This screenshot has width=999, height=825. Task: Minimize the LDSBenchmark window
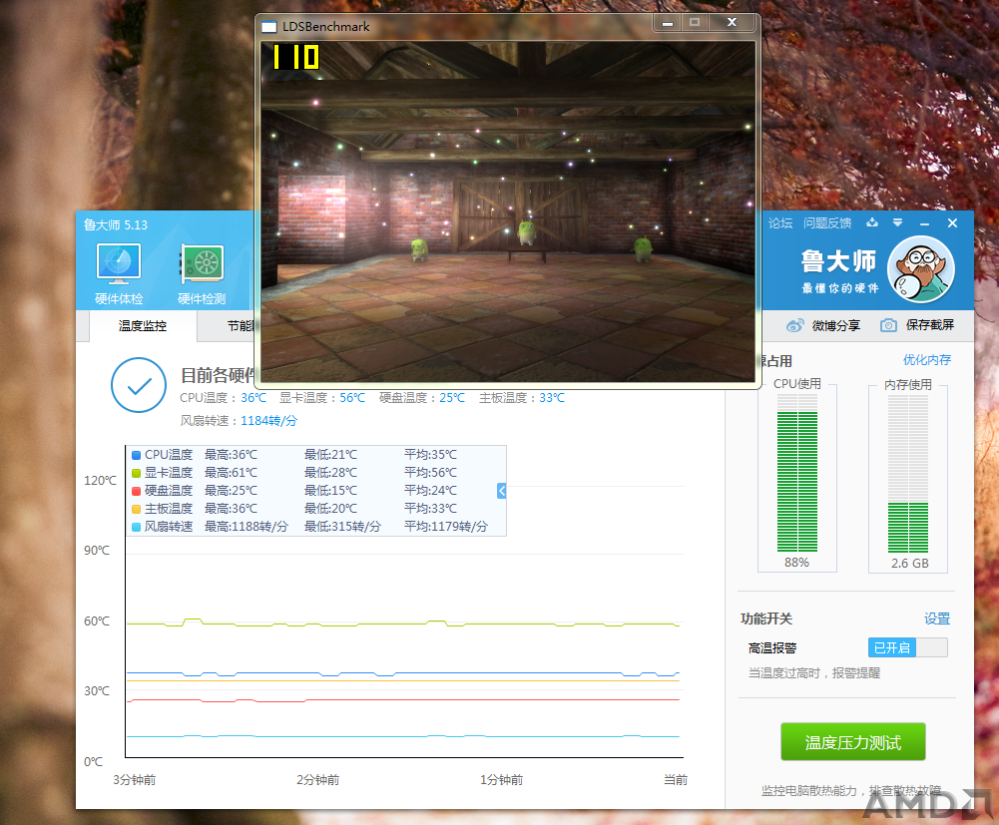click(x=668, y=23)
